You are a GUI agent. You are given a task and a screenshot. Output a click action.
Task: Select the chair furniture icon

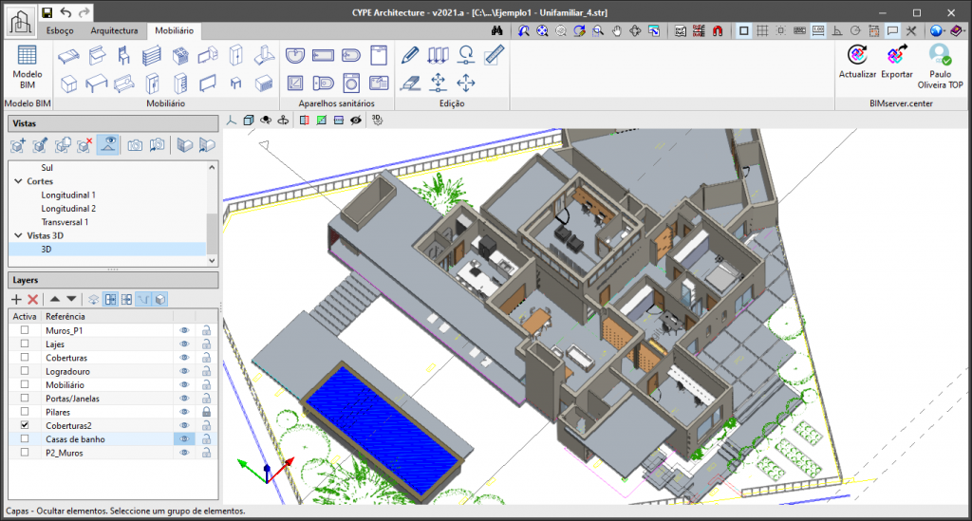coord(123,57)
